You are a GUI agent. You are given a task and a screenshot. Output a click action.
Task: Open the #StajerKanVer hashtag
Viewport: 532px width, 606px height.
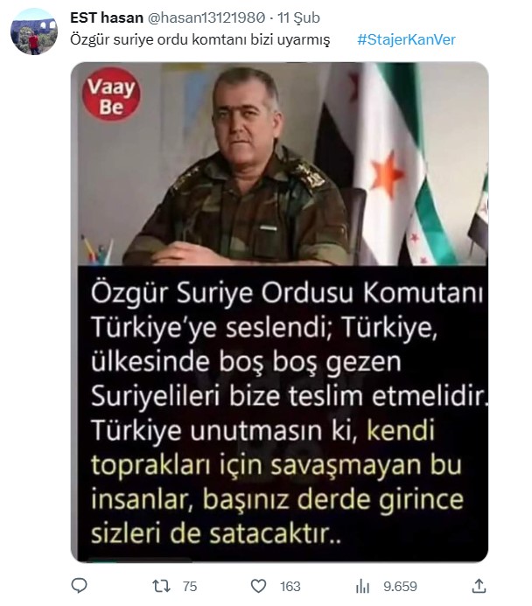(x=406, y=40)
